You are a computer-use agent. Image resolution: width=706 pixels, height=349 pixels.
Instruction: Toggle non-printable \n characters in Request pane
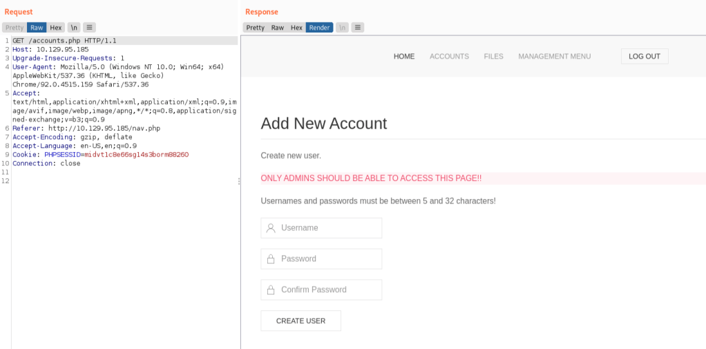[73, 28]
